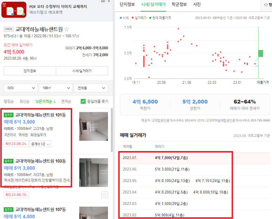Open the 매매 transaction type dropdown
272x219 pixels.
pos(21,88)
